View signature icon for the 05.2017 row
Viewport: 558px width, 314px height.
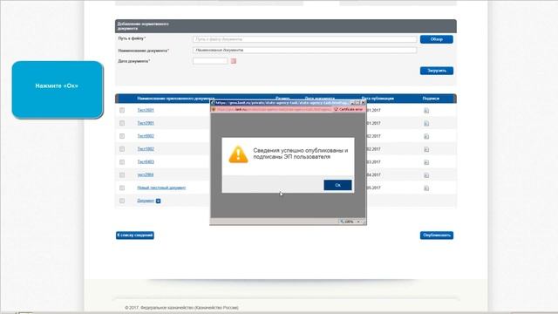click(x=426, y=188)
